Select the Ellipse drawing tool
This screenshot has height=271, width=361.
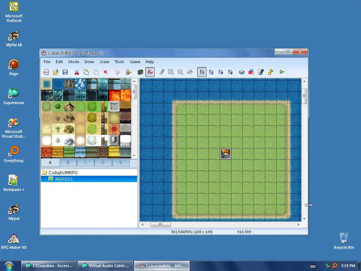[x=180, y=72]
